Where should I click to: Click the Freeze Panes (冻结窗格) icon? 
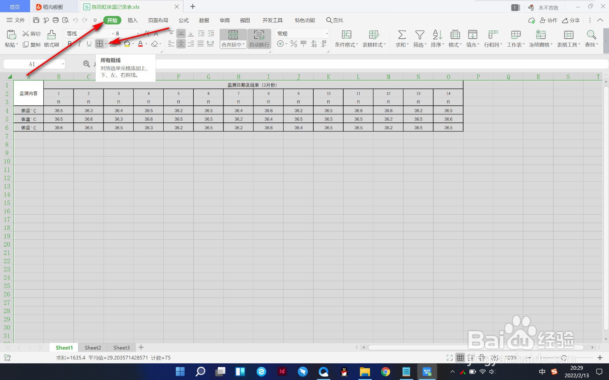540,35
